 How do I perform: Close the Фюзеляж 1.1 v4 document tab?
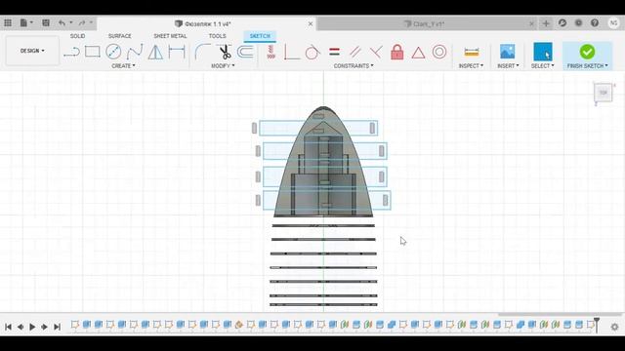pos(311,23)
